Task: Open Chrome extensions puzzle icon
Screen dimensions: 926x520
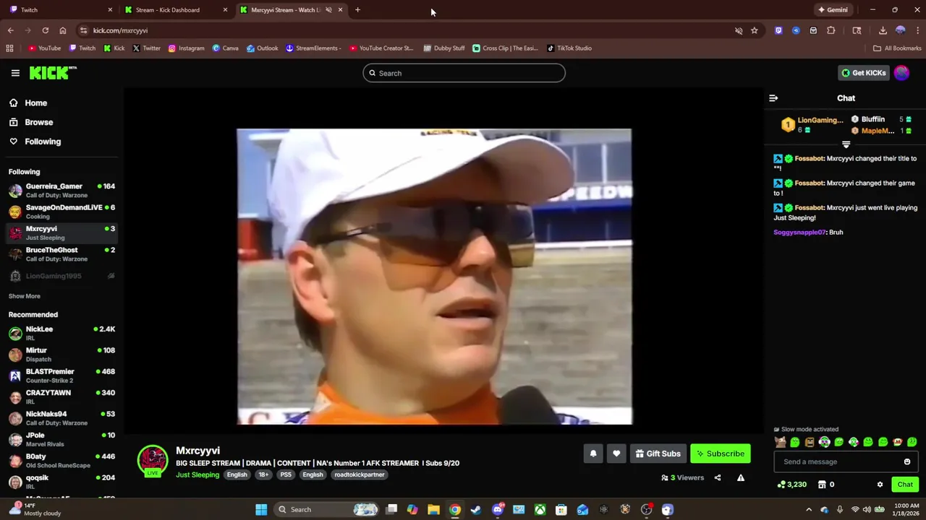Action: [831, 30]
